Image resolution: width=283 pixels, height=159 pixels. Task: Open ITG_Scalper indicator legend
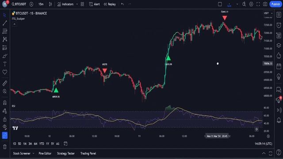(x=18, y=19)
